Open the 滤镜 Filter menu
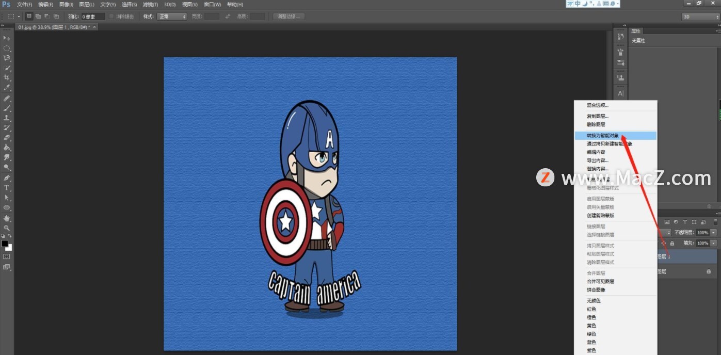The height and width of the screenshot is (355, 721). click(150, 5)
